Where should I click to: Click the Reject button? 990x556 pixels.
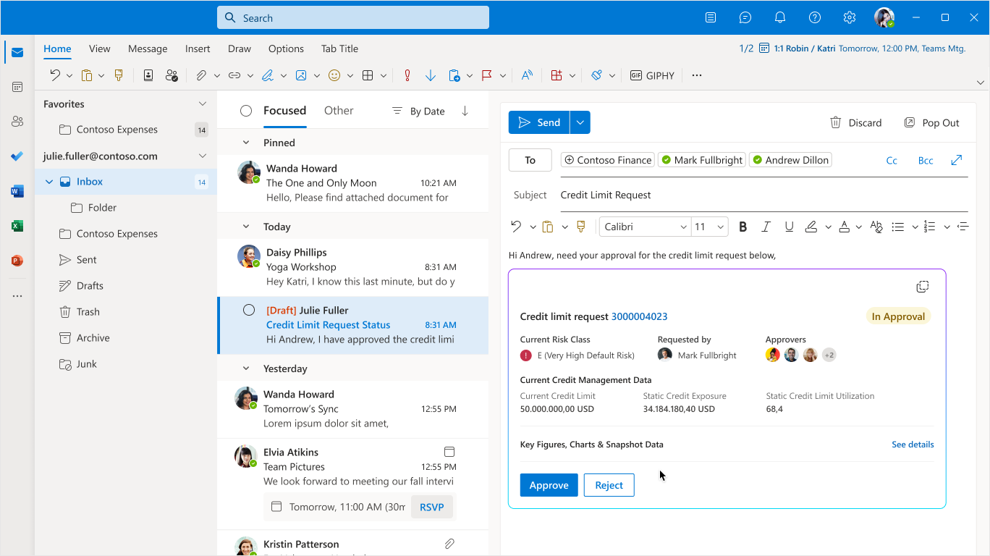[x=609, y=485]
